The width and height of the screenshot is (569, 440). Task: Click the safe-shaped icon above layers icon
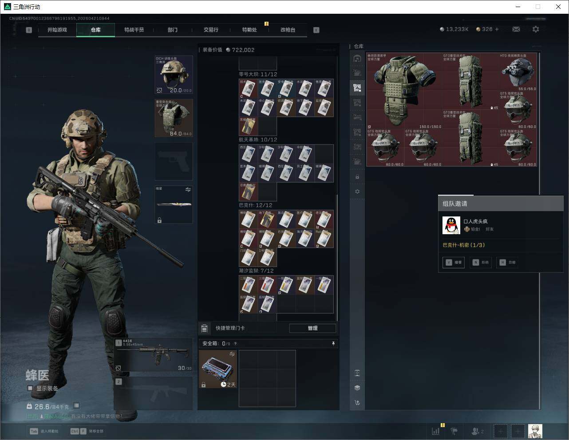(x=357, y=373)
